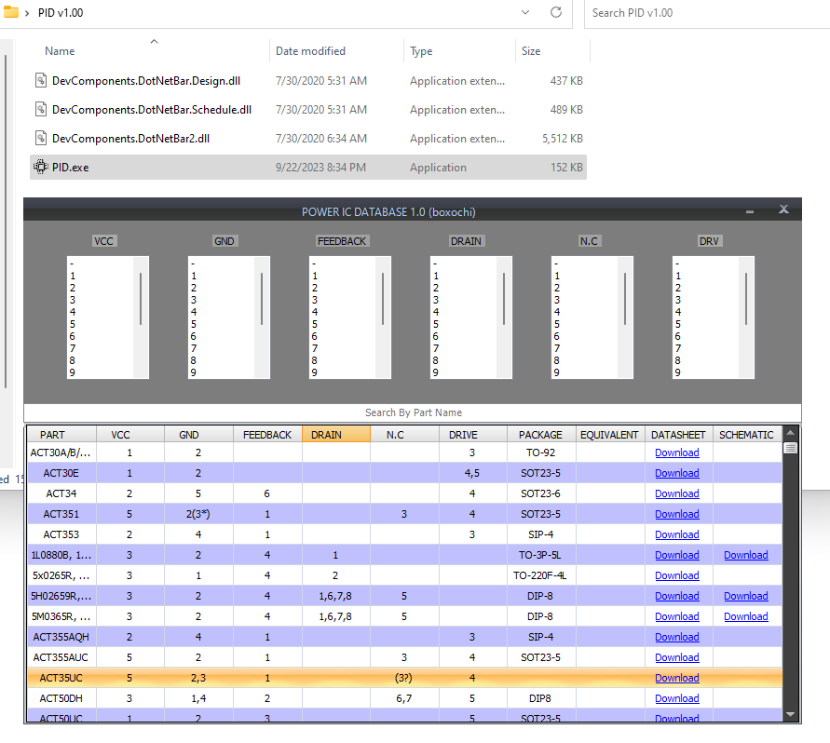
Task: Select pin 7 in DRAIN list
Action: [x=436, y=348]
